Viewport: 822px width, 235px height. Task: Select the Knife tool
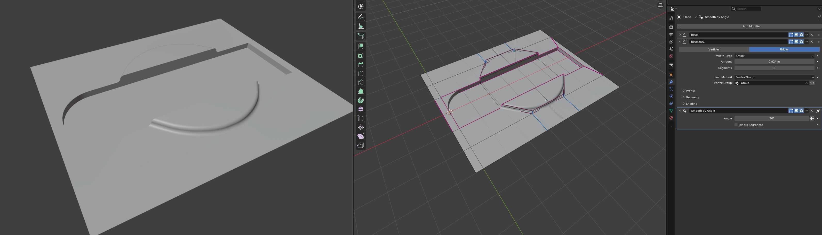click(x=361, y=82)
